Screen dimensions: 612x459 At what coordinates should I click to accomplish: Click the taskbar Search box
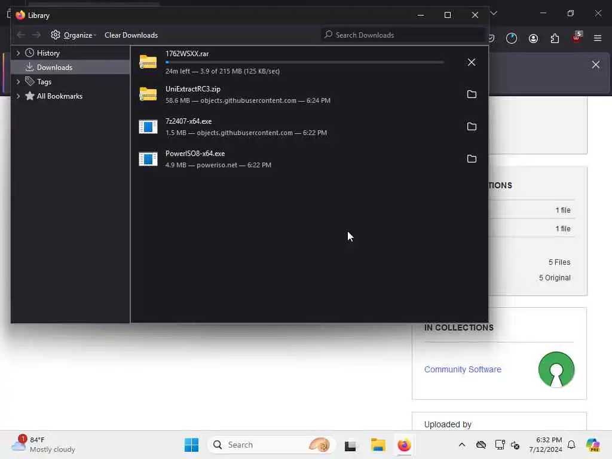(x=272, y=445)
